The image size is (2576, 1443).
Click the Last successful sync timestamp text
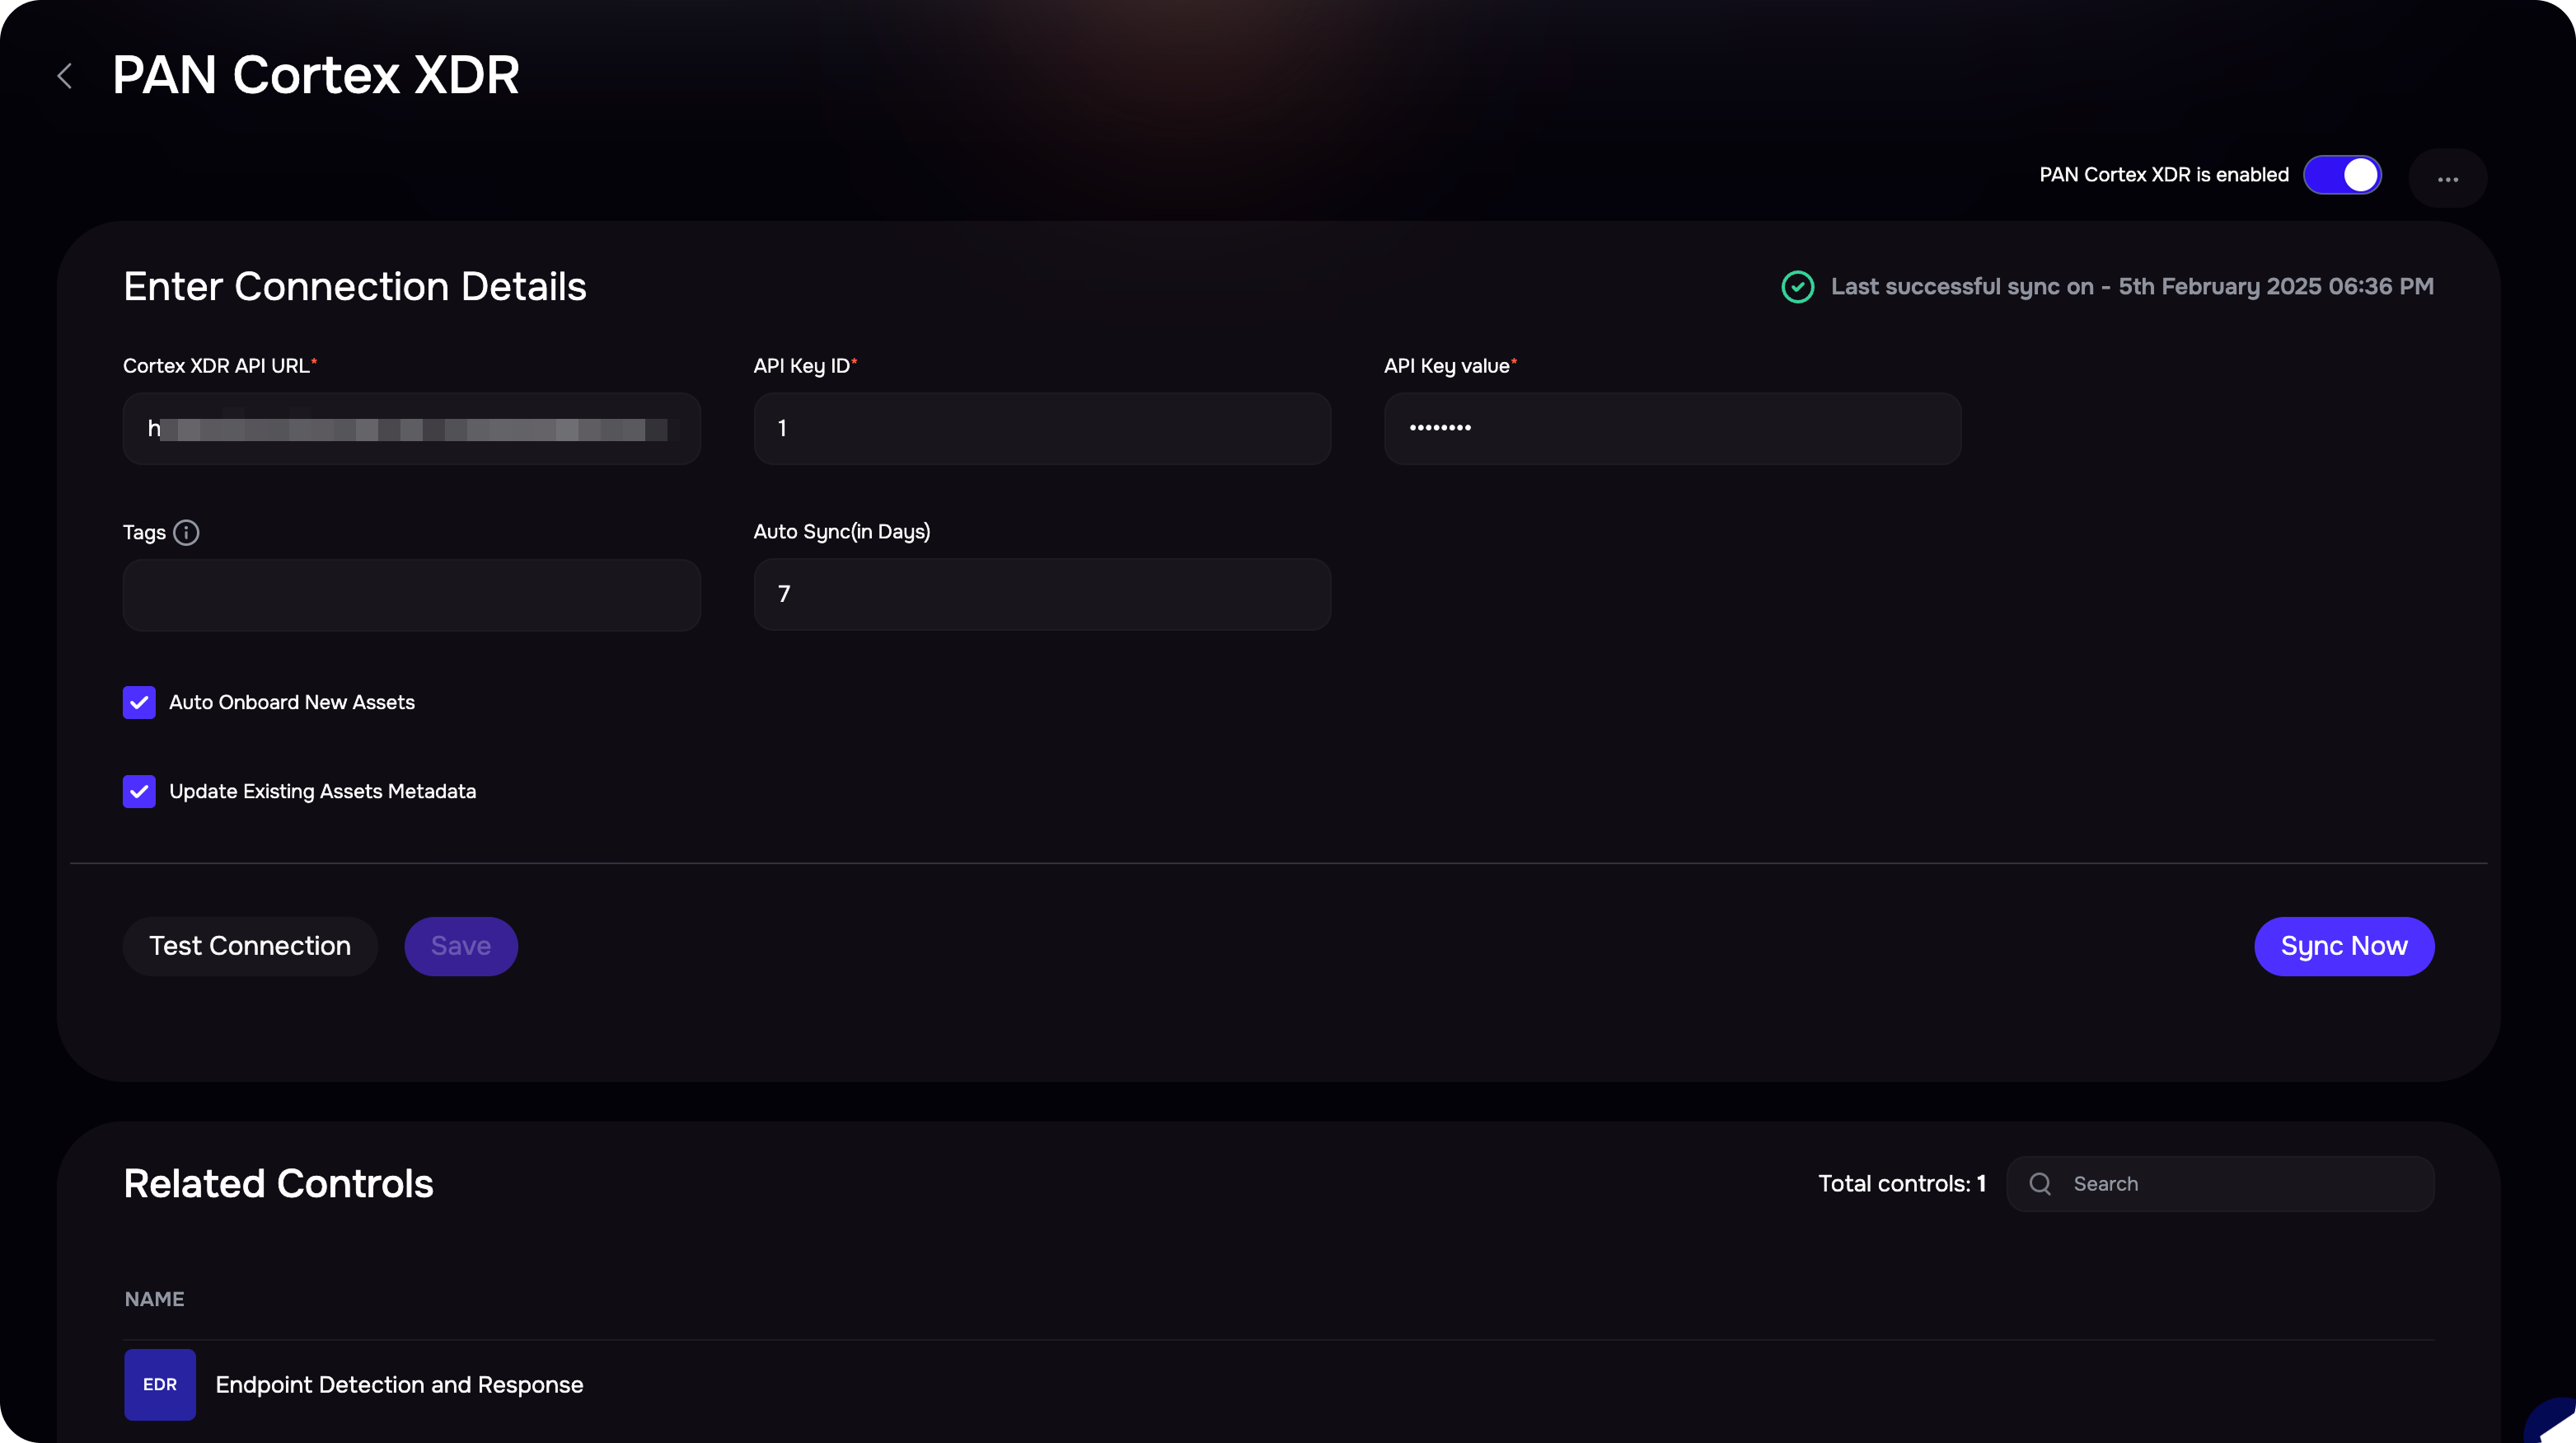click(x=2132, y=287)
